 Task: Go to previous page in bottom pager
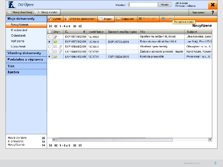(x=56, y=145)
